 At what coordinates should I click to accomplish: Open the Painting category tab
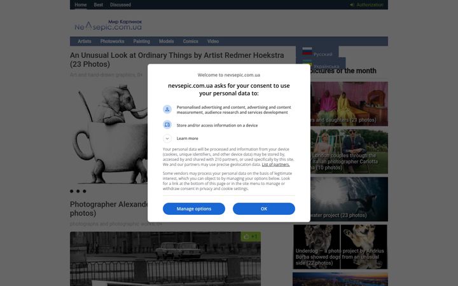[x=141, y=41]
